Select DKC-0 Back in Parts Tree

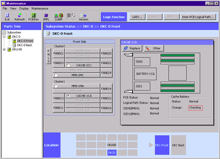(x=25, y=45)
